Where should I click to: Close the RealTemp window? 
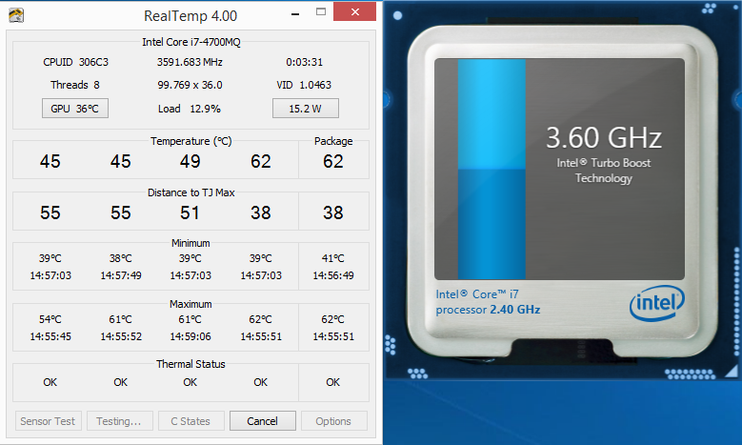[x=355, y=11]
